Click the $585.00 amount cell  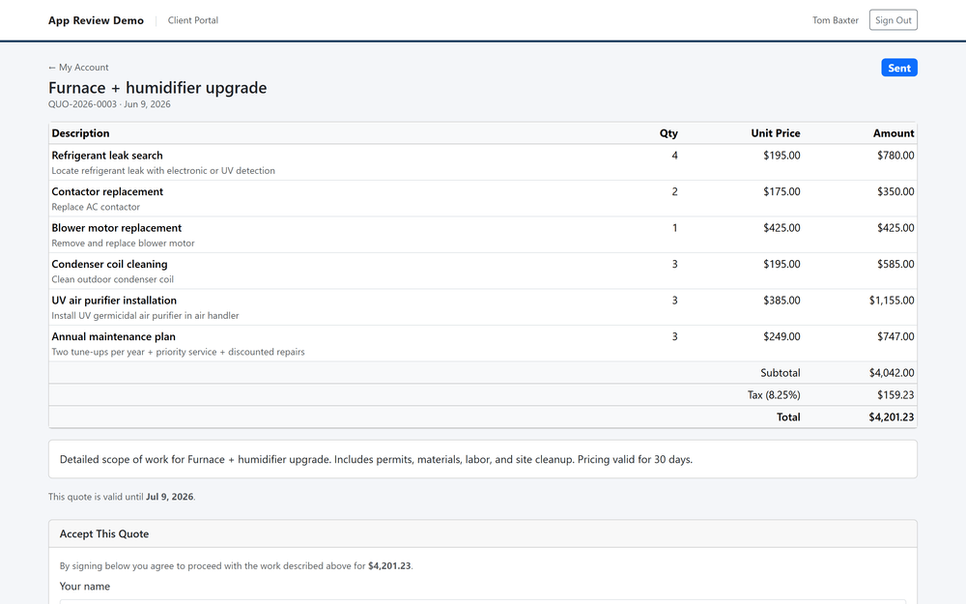coord(895,264)
